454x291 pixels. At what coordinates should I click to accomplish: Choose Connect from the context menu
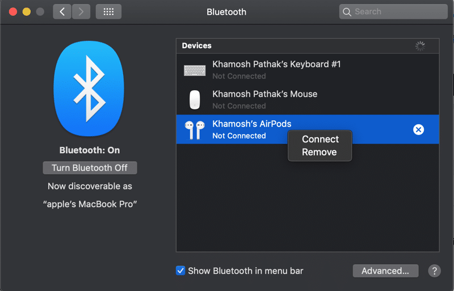pyautogui.click(x=320, y=139)
